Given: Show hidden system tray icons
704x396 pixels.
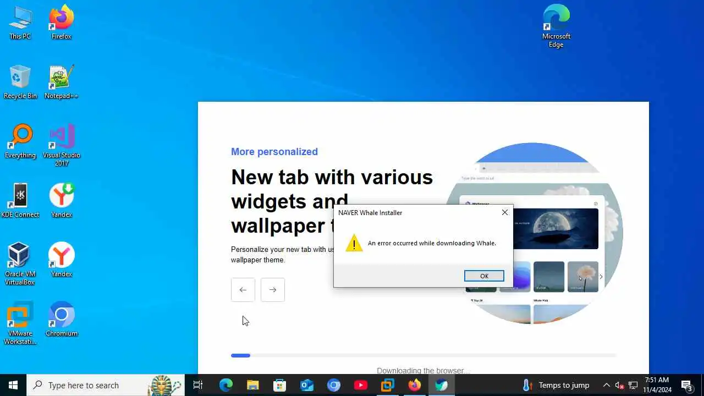Looking at the screenshot, I should point(606,385).
